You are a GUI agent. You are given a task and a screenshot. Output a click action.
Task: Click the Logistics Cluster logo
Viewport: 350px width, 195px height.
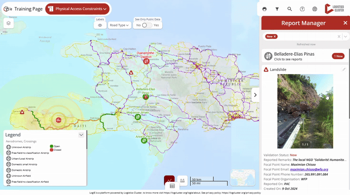click(x=334, y=9)
